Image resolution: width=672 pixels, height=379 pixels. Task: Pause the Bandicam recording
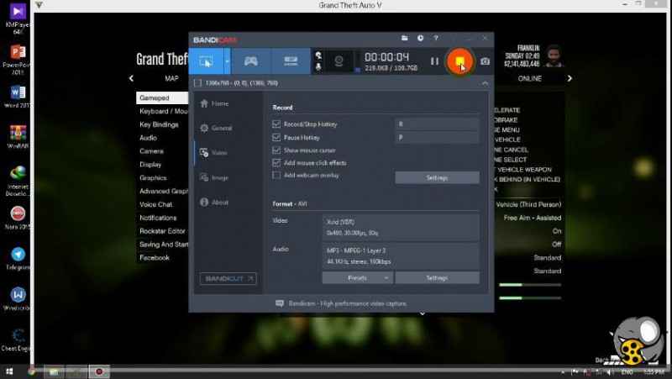pos(434,61)
